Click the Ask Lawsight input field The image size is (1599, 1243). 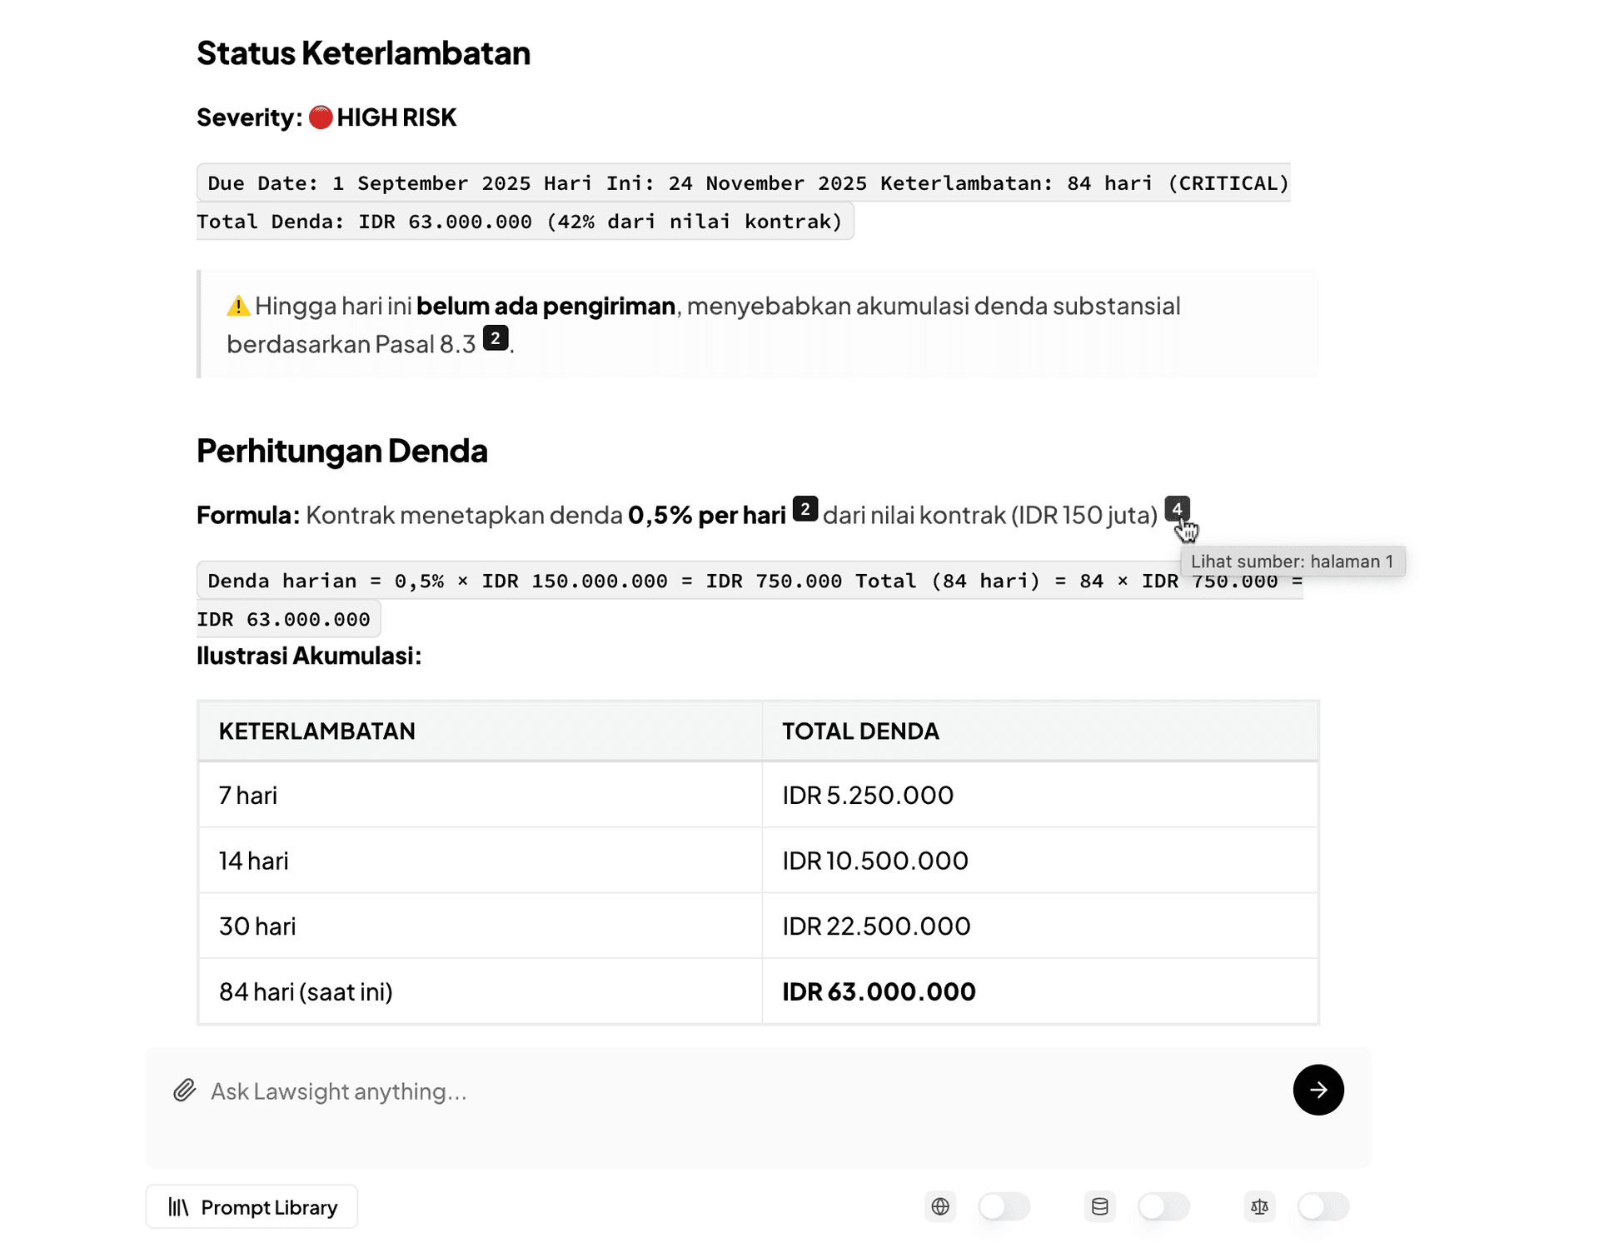(583, 1091)
